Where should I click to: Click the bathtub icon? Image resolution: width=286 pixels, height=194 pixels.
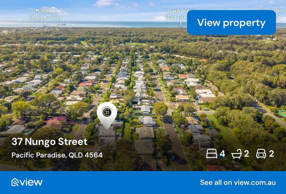pyautogui.click(x=237, y=154)
